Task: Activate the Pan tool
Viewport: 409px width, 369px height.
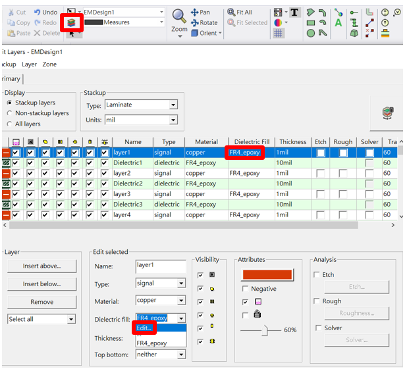Action: (x=200, y=12)
